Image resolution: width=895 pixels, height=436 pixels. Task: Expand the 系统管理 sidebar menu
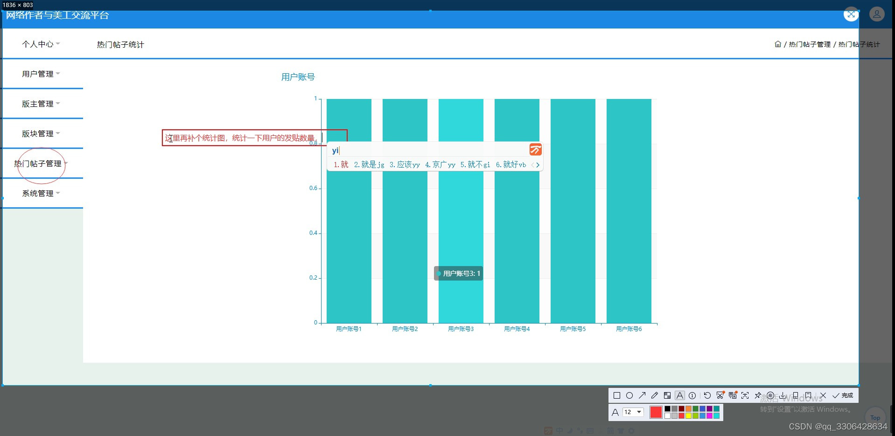click(x=41, y=193)
